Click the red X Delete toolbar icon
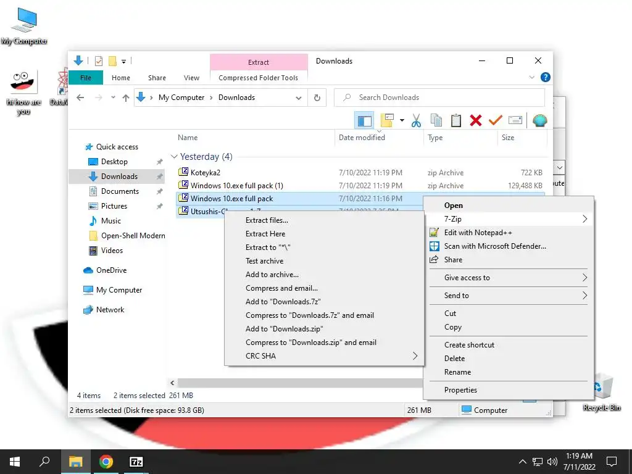 [476, 120]
